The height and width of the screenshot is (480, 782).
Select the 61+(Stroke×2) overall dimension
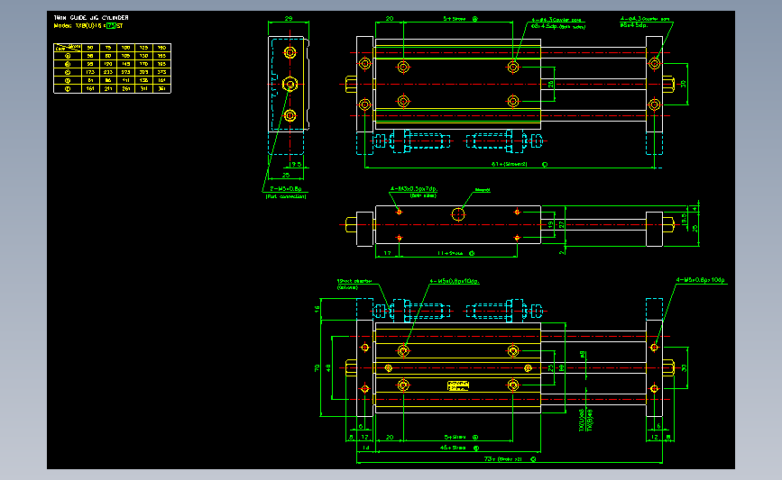[x=510, y=164]
